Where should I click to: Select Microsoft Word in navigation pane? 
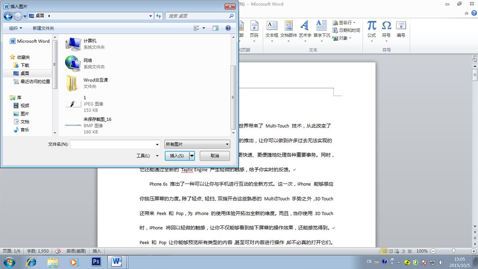click(30, 41)
